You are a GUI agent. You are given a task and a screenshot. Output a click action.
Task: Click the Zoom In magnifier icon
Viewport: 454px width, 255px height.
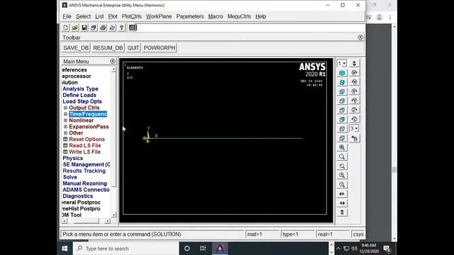[x=342, y=175]
